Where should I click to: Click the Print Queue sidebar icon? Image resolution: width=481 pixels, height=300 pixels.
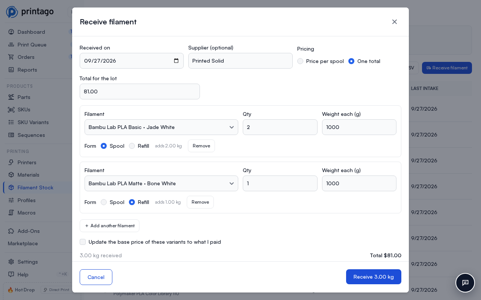11,45
